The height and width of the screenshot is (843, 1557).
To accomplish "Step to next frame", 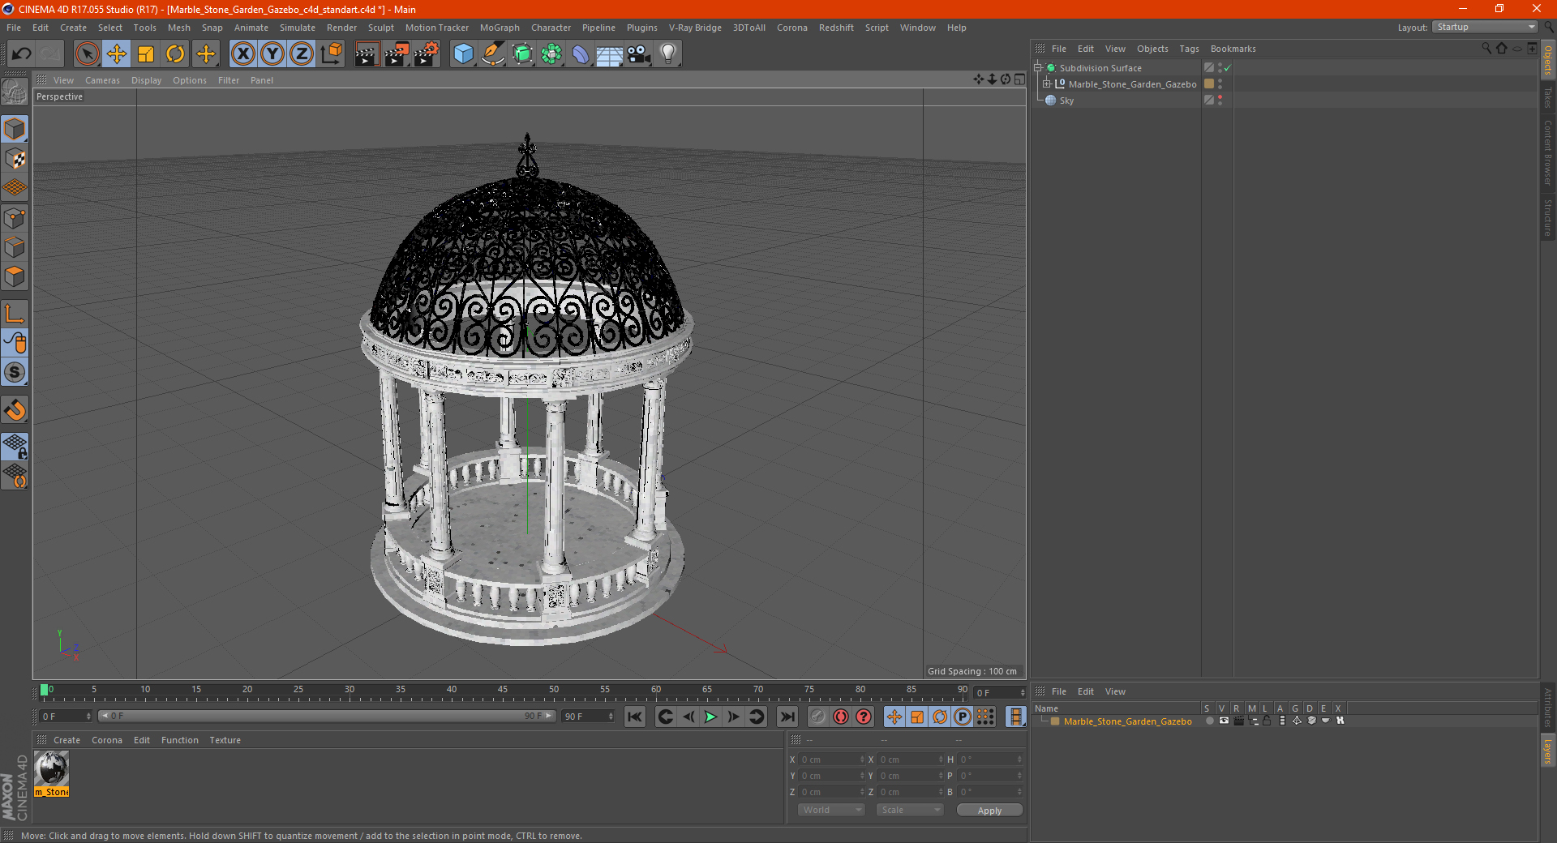I will (x=733, y=717).
